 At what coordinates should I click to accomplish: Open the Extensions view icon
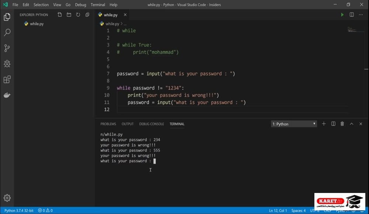[7, 79]
